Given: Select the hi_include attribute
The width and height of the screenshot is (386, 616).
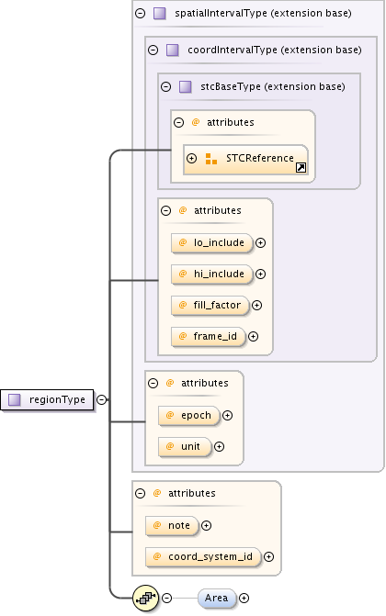Looking at the screenshot, I should [x=211, y=274].
